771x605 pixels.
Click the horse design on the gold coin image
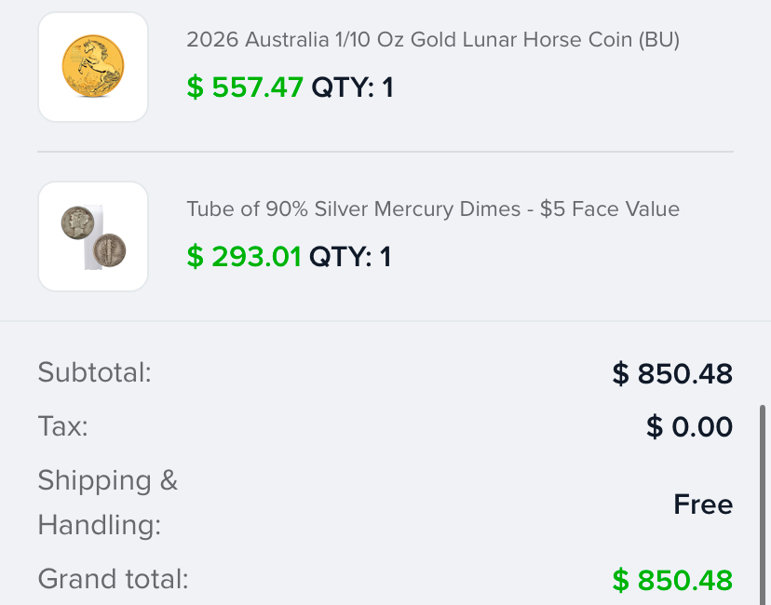[93, 63]
